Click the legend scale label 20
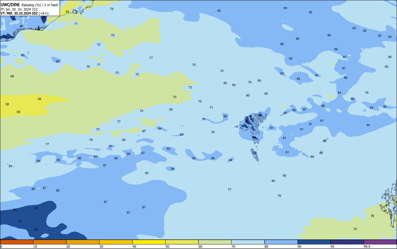The image size is (397, 249). (68, 247)
